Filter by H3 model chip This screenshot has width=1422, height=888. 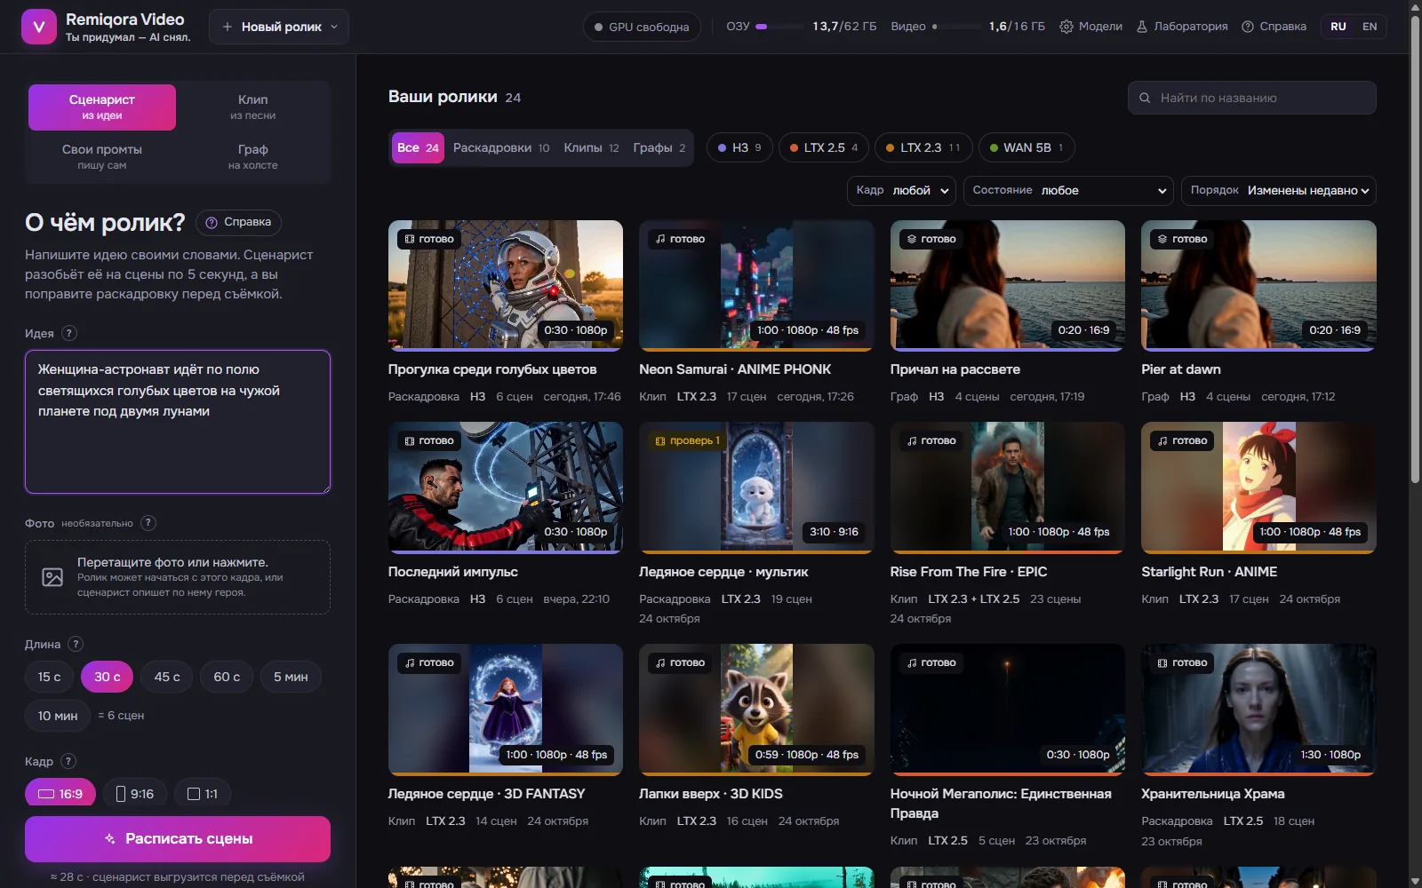[739, 147]
